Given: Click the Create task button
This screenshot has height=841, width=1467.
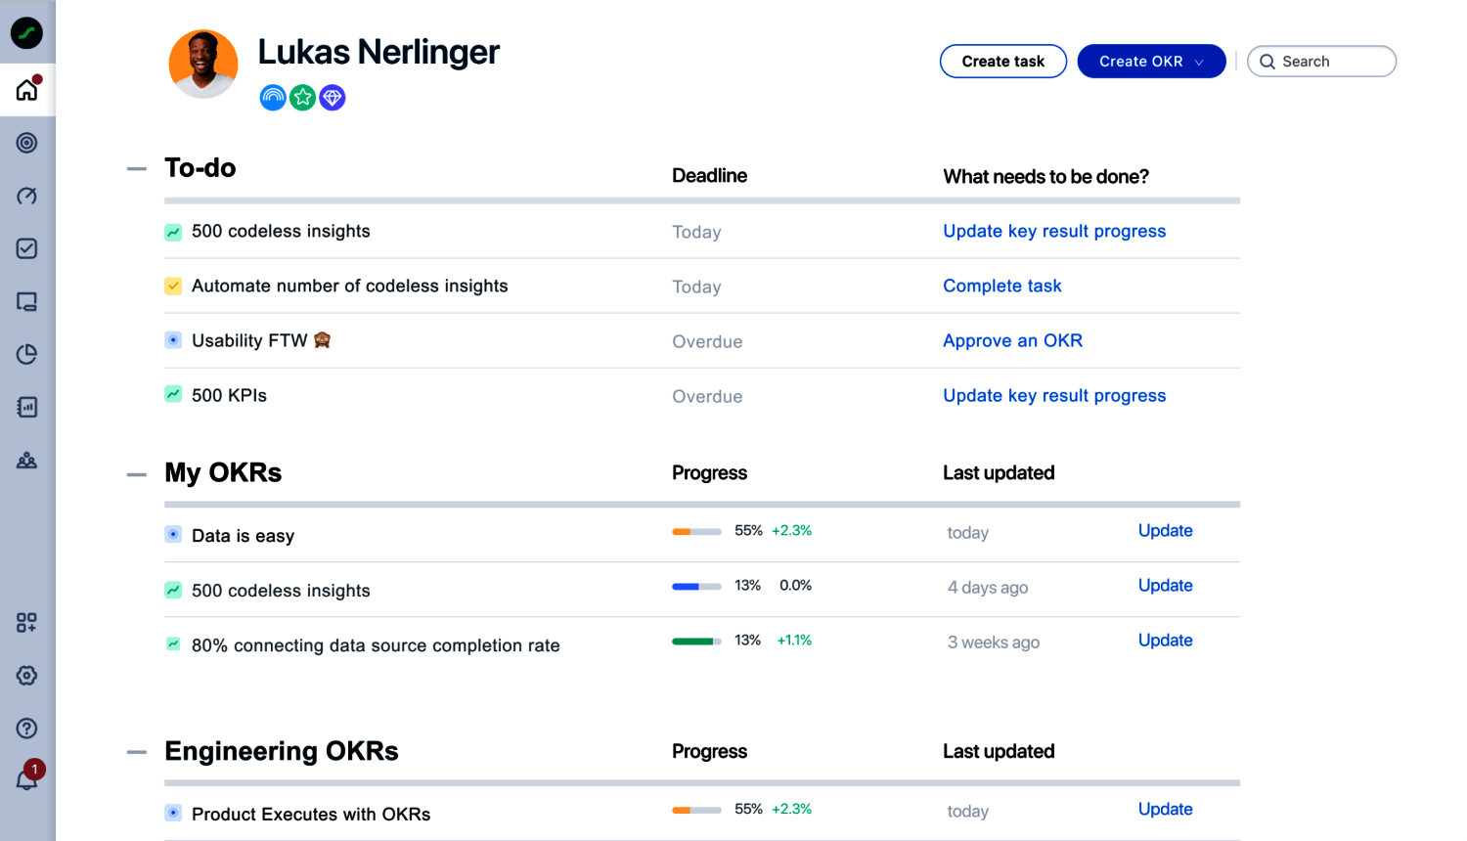Looking at the screenshot, I should click(1002, 62).
